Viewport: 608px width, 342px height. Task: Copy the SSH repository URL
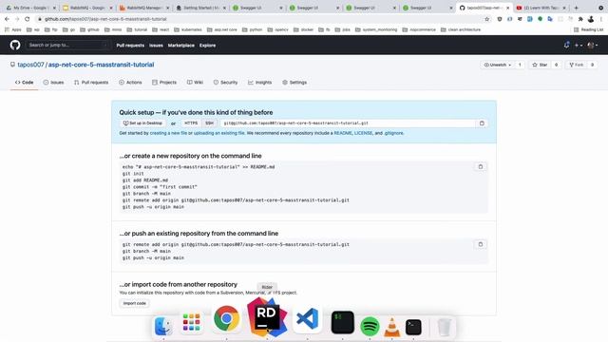(x=482, y=123)
